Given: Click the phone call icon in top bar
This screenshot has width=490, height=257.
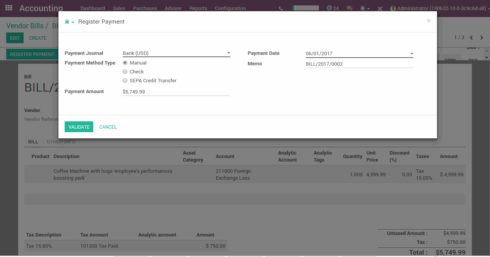Looking at the screenshot, I should (x=281, y=8).
